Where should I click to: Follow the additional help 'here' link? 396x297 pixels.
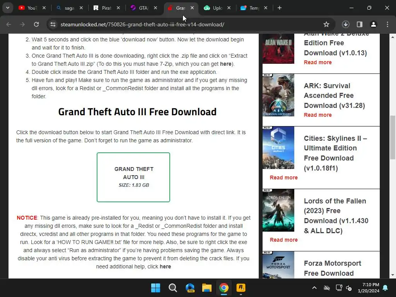coord(165,266)
